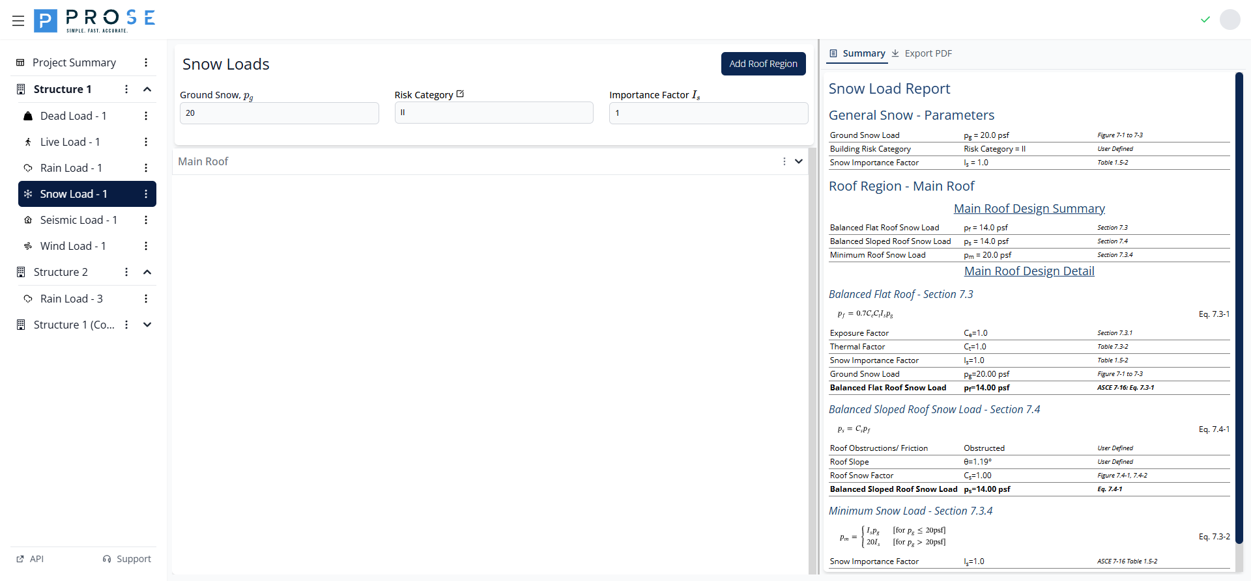Collapse the Structure 2 section
Image resolution: width=1251 pixels, height=581 pixels.
tap(147, 272)
